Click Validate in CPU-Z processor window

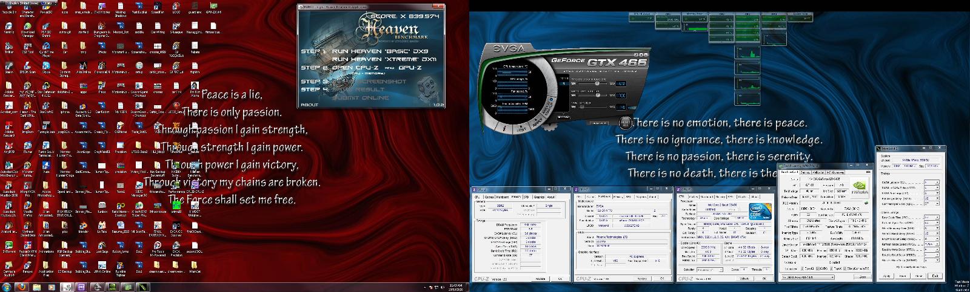point(744,279)
